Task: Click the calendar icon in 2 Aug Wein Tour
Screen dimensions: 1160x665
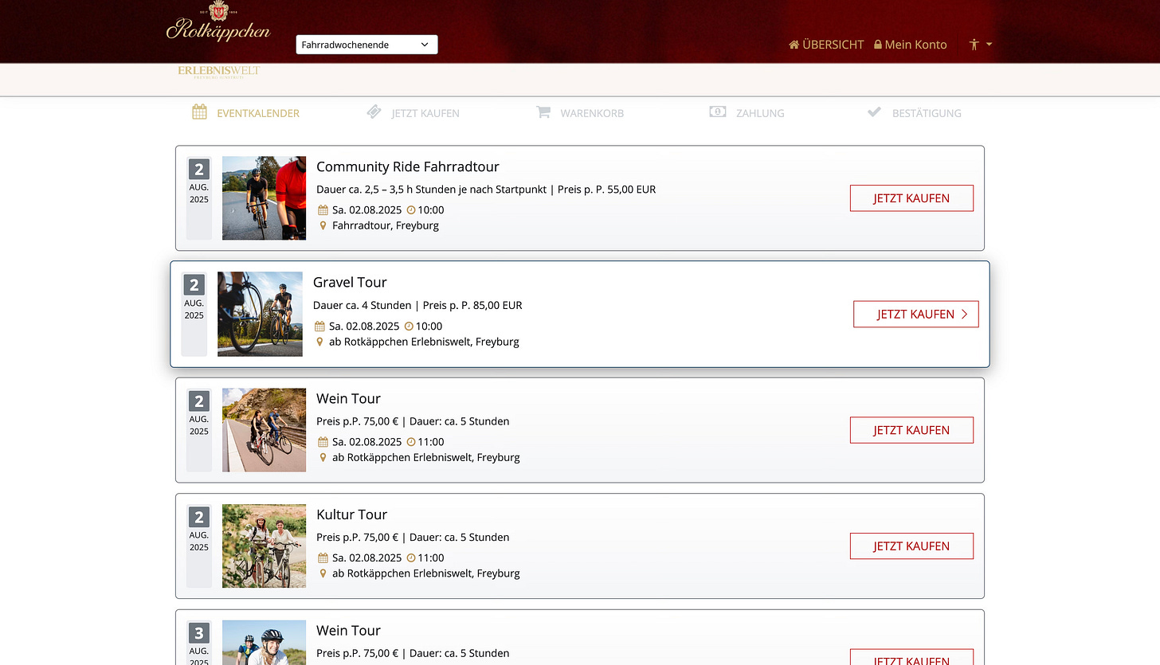Action: pos(323,442)
